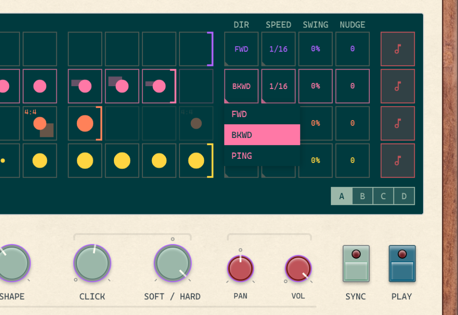Adjust the VOL knob
Screen dimensions: 458x315
tap(298, 269)
